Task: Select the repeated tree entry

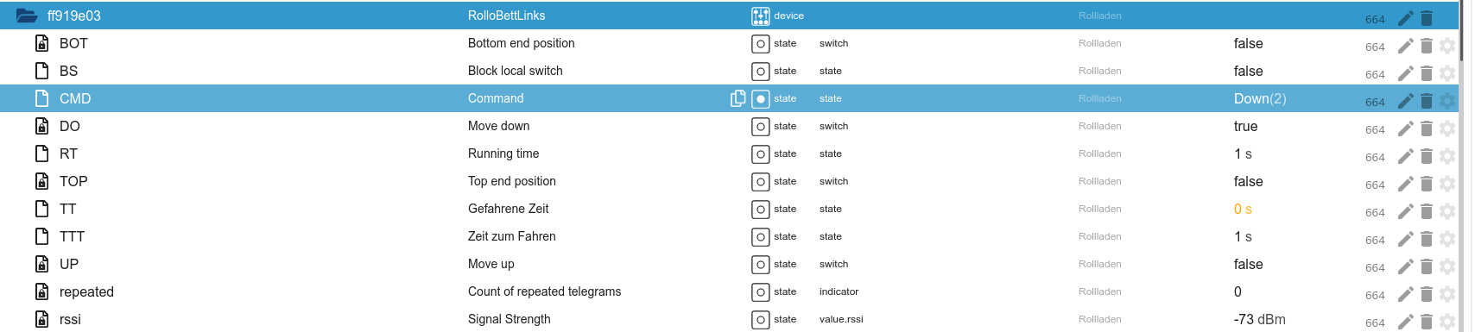Action: click(86, 291)
